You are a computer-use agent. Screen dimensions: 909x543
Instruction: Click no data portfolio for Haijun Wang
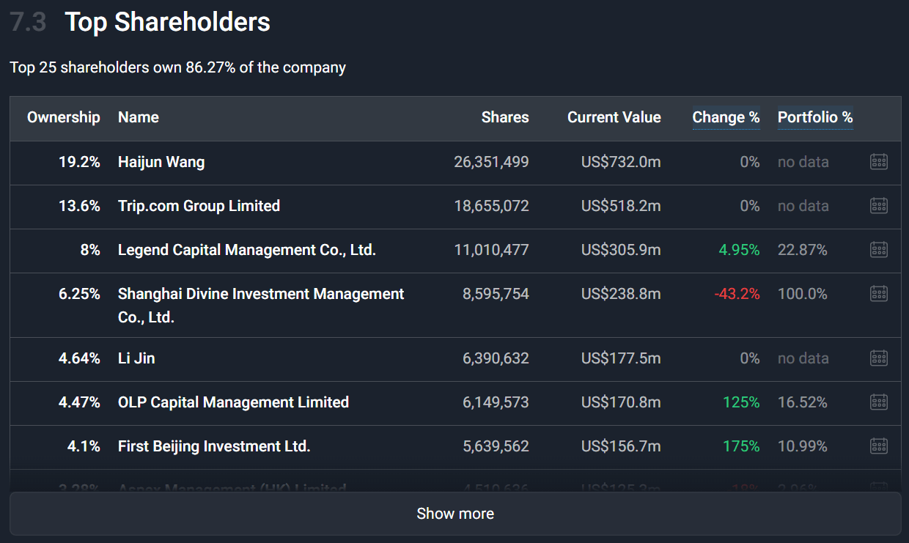pyautogui.click(x=803, y=162)
